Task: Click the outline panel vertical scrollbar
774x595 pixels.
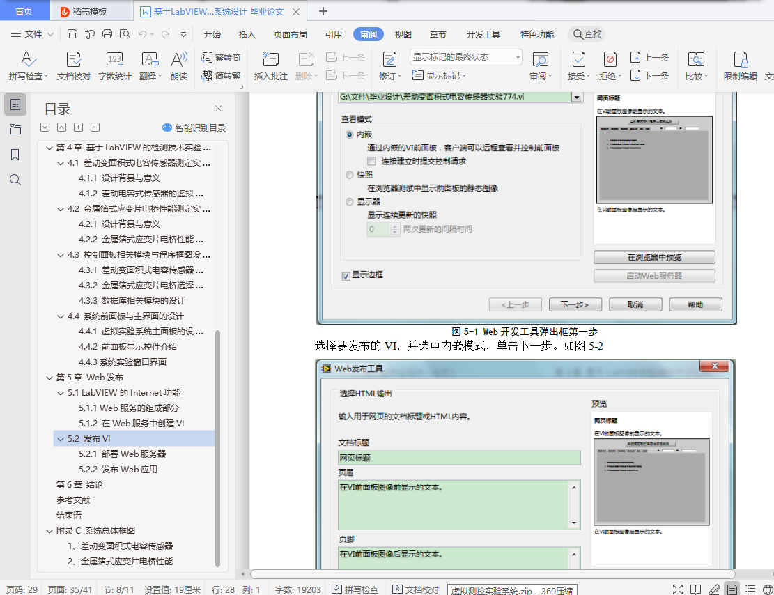Action: tap(217, 449)
